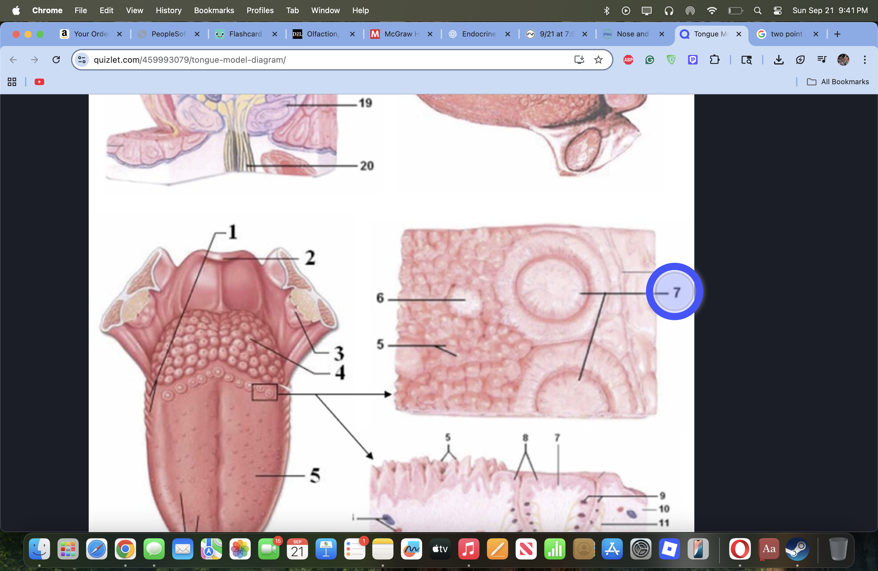Open a new browser tab

coord(837,34)
